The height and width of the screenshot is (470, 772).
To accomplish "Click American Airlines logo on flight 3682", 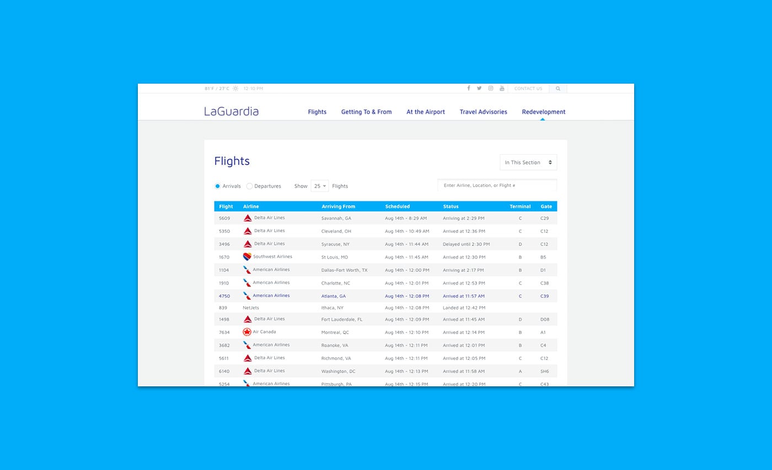I will point(247,345).
